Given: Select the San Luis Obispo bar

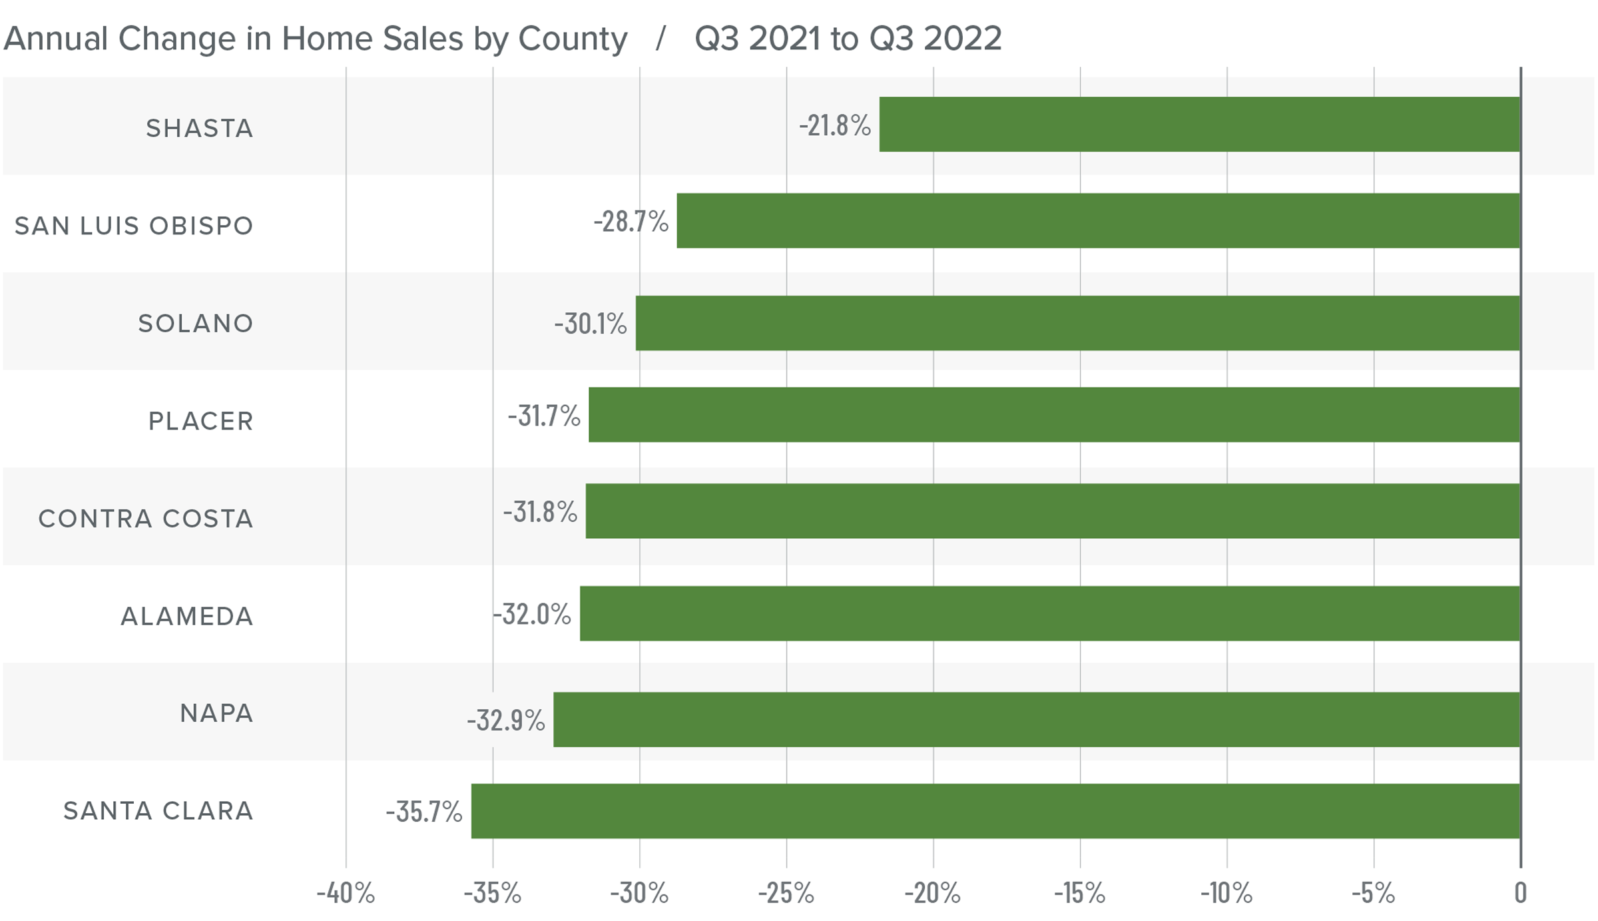Looking at the screenshot, I should pyautogui.click(x=1098, y=221).
